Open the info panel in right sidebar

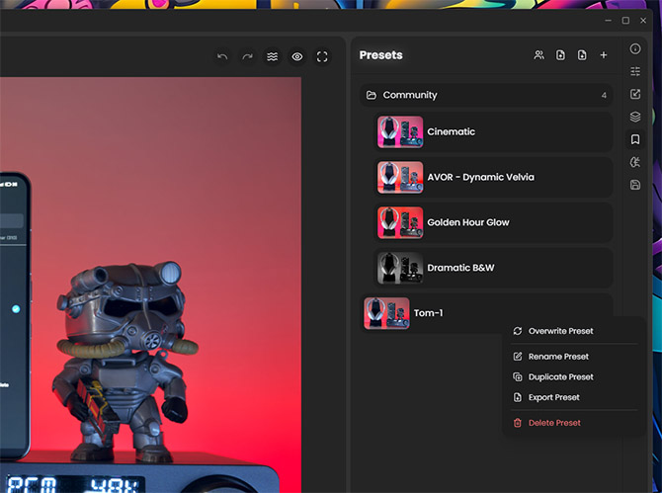click(635, 48)
